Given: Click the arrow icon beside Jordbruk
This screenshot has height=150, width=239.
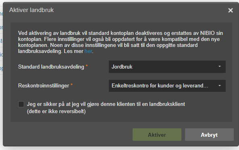Looking at the screenshot, I should (220, 67).
